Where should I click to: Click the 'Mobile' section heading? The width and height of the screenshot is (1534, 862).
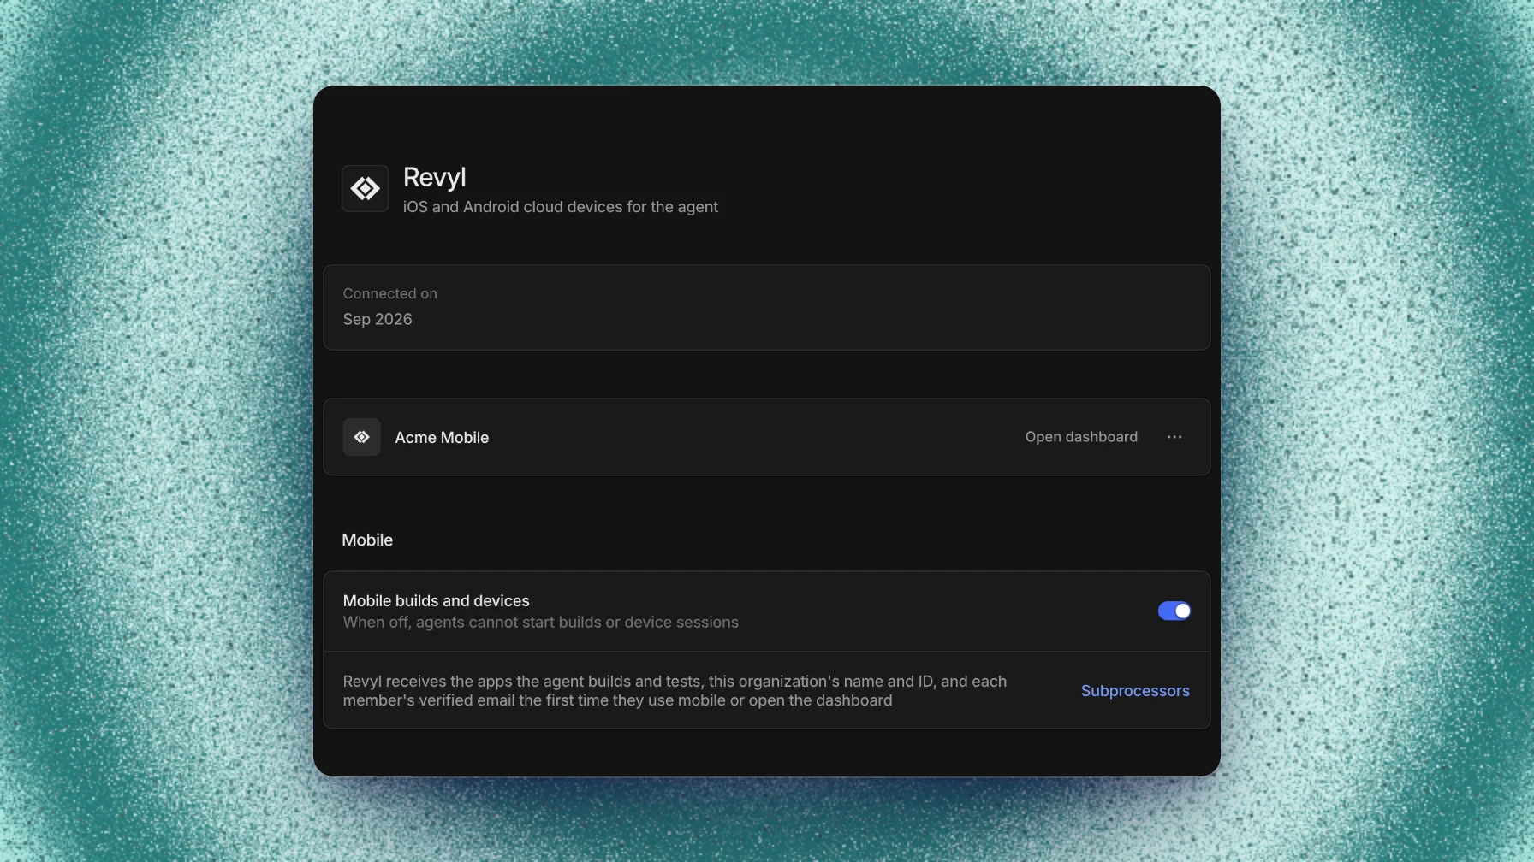[x=367, y=540]
